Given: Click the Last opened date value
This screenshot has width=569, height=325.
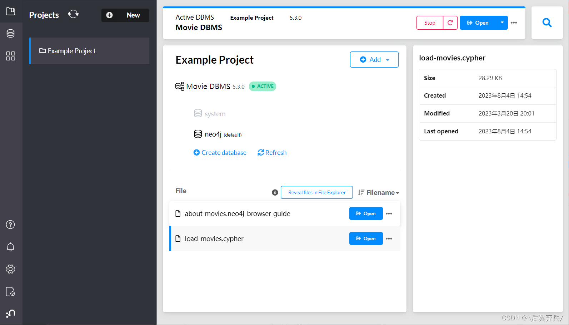Looking at the screenshot, I should pyautogui.click(x=505, y=131).
